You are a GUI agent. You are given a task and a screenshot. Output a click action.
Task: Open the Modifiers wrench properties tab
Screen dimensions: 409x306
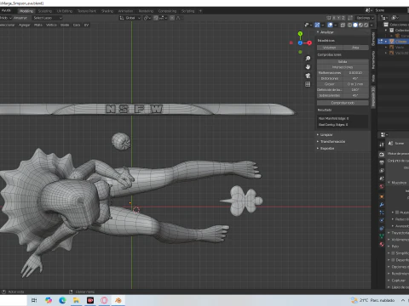click(382, 204)
